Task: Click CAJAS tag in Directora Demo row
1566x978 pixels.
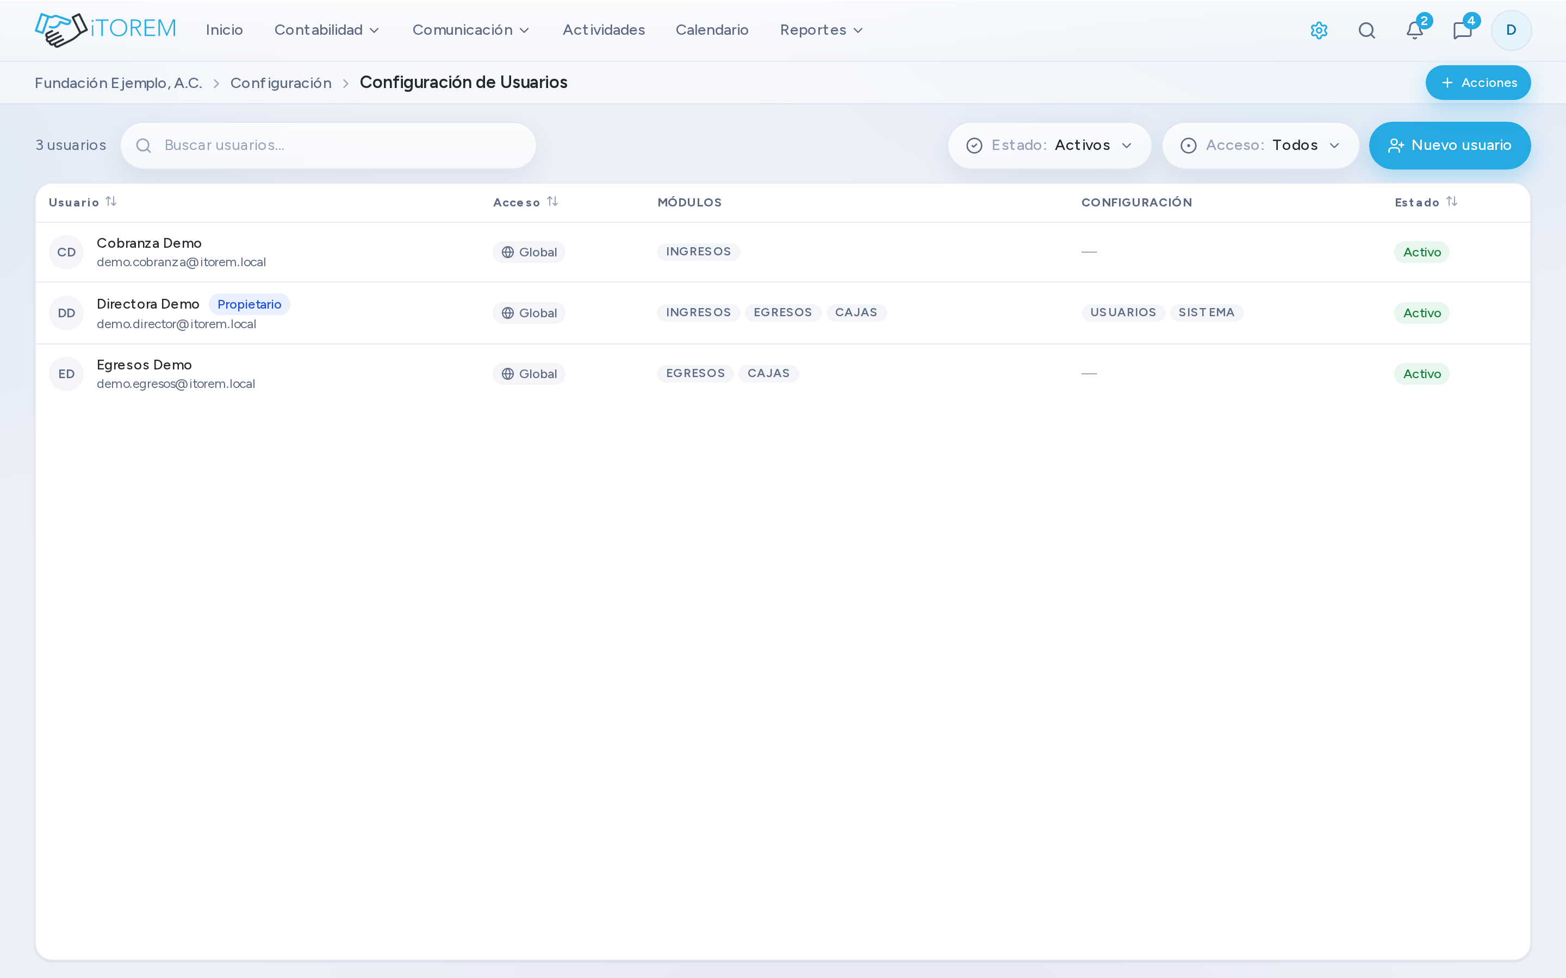Action: point(856,312)
